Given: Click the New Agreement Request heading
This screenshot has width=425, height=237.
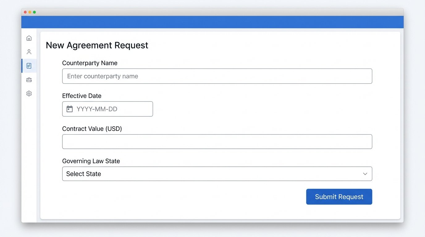Looking at the screenshot, I should coord(97,45).
